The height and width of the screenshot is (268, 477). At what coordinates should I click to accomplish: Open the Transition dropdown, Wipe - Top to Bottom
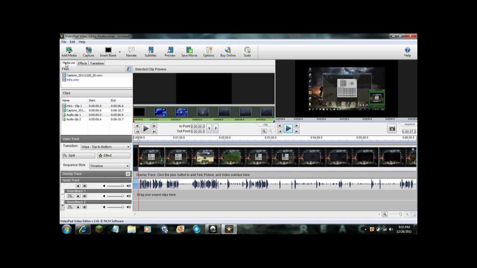(105, 147)
